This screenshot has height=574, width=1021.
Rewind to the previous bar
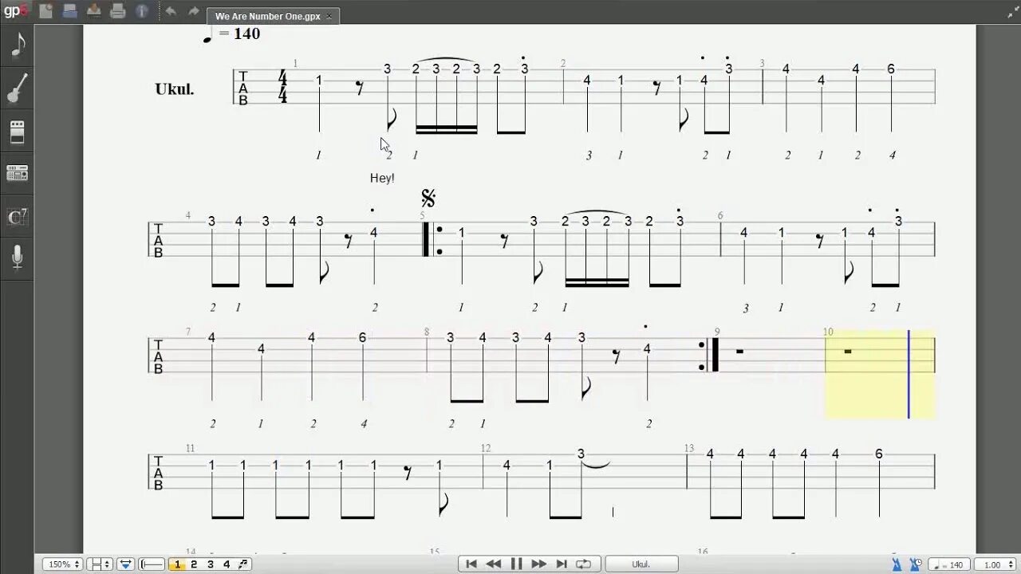pyautogui.click(x=494, y=564)
